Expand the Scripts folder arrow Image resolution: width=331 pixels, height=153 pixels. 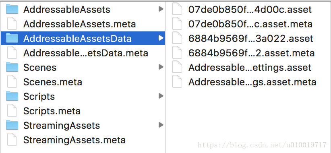(161, 96)
